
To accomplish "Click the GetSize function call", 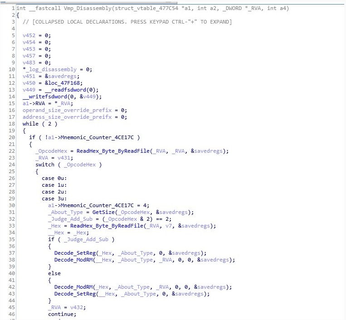I will click(x=103, y=213).
